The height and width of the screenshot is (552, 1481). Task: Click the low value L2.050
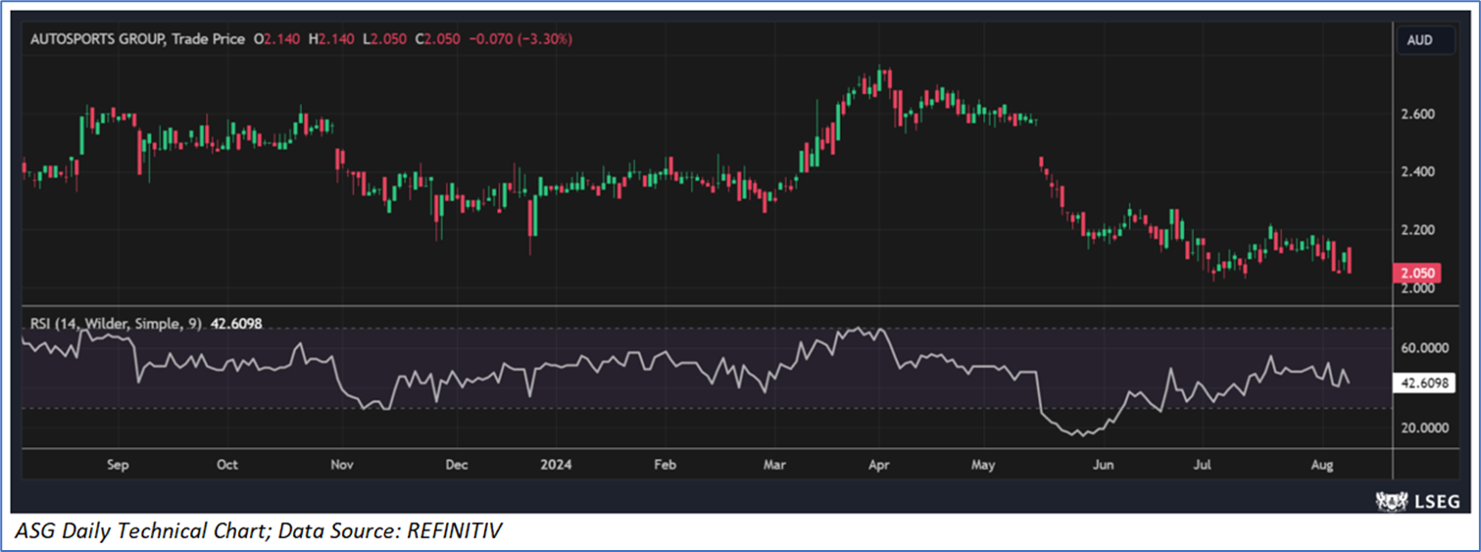coord(383,39)
